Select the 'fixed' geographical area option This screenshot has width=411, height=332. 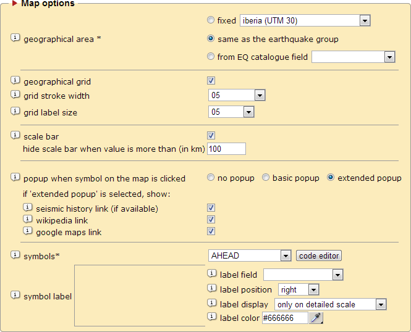(x=211, y=20)
